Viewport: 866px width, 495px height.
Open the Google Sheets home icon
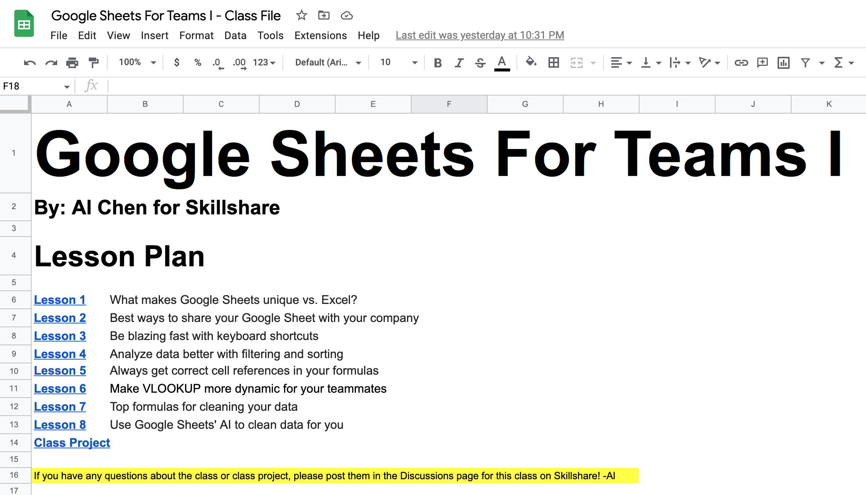tap(24, 24)
